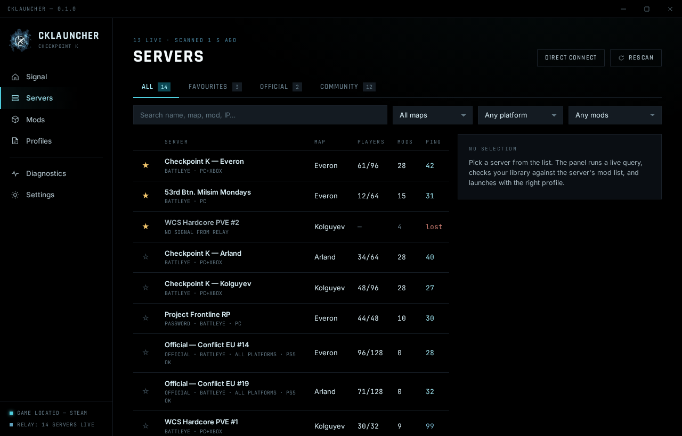Sort by the Players column header
682x436 pixels.
[371, 142]
